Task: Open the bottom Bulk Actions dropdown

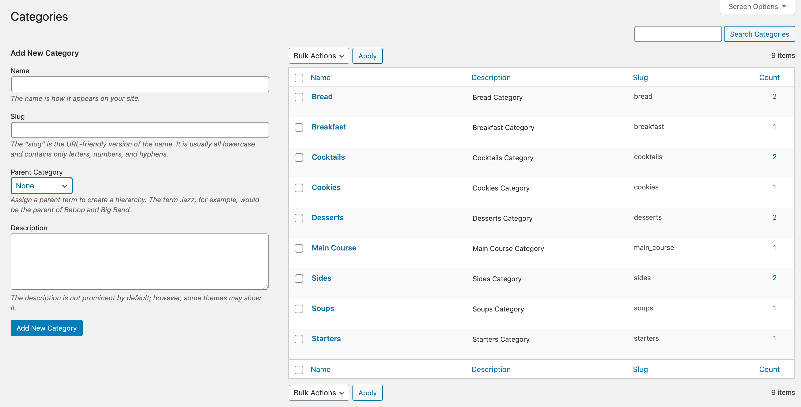Action: point(319,393)
